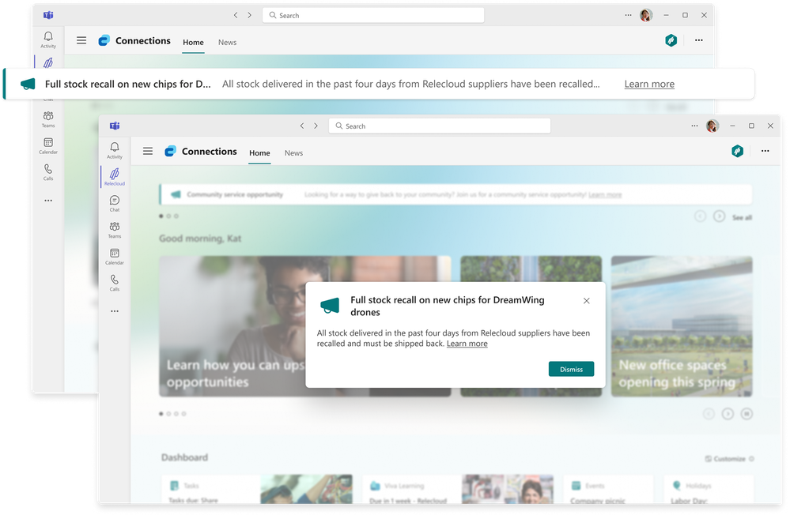Go back using the arrow in back window title bar
The image size is (790, 515).
(236, 15)
